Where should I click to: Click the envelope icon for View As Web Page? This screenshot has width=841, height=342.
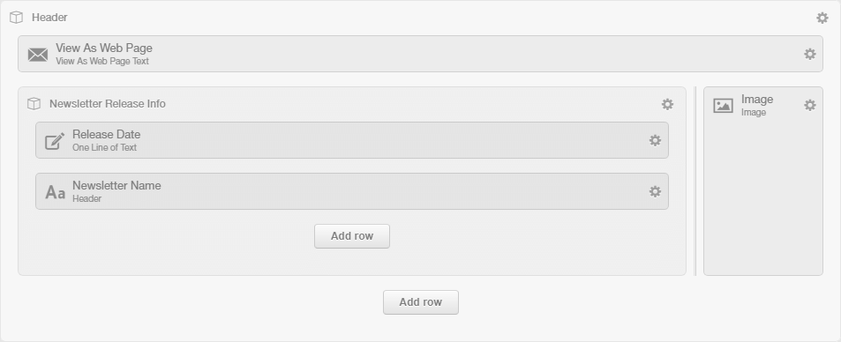pos(38,55)
